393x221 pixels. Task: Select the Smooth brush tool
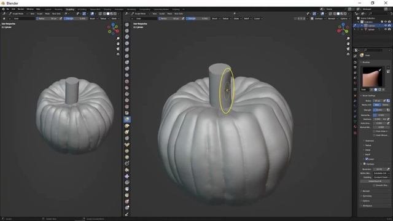(x=127, y=82)
